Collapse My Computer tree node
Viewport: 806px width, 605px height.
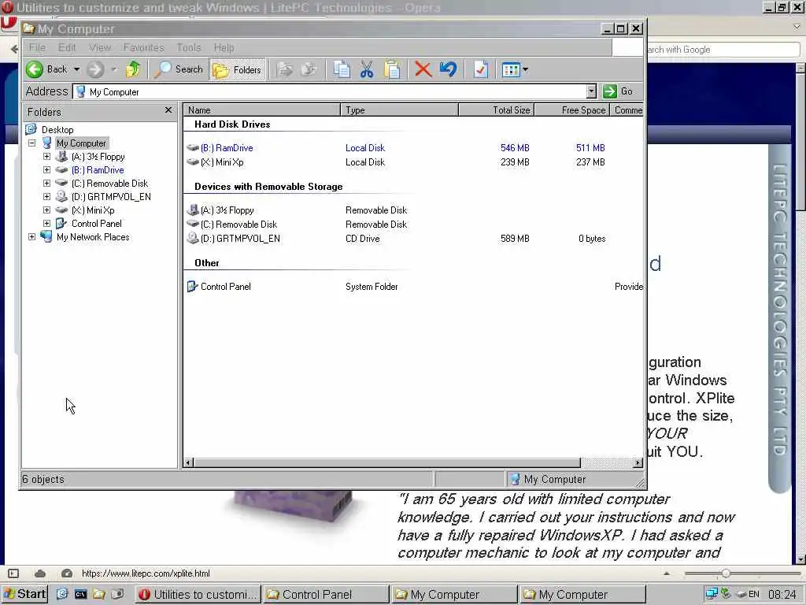point(31,143)
